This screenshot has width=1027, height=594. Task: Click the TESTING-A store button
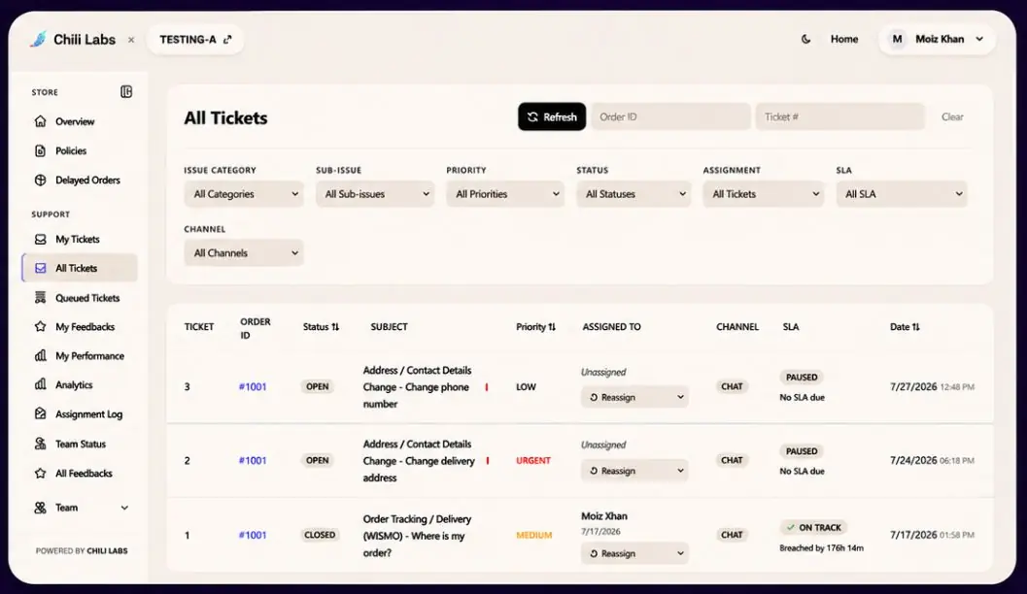[196, 39]
